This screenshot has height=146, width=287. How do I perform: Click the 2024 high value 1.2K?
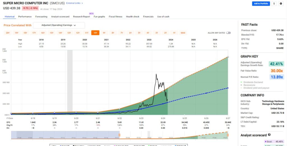[x=171, y=44]
